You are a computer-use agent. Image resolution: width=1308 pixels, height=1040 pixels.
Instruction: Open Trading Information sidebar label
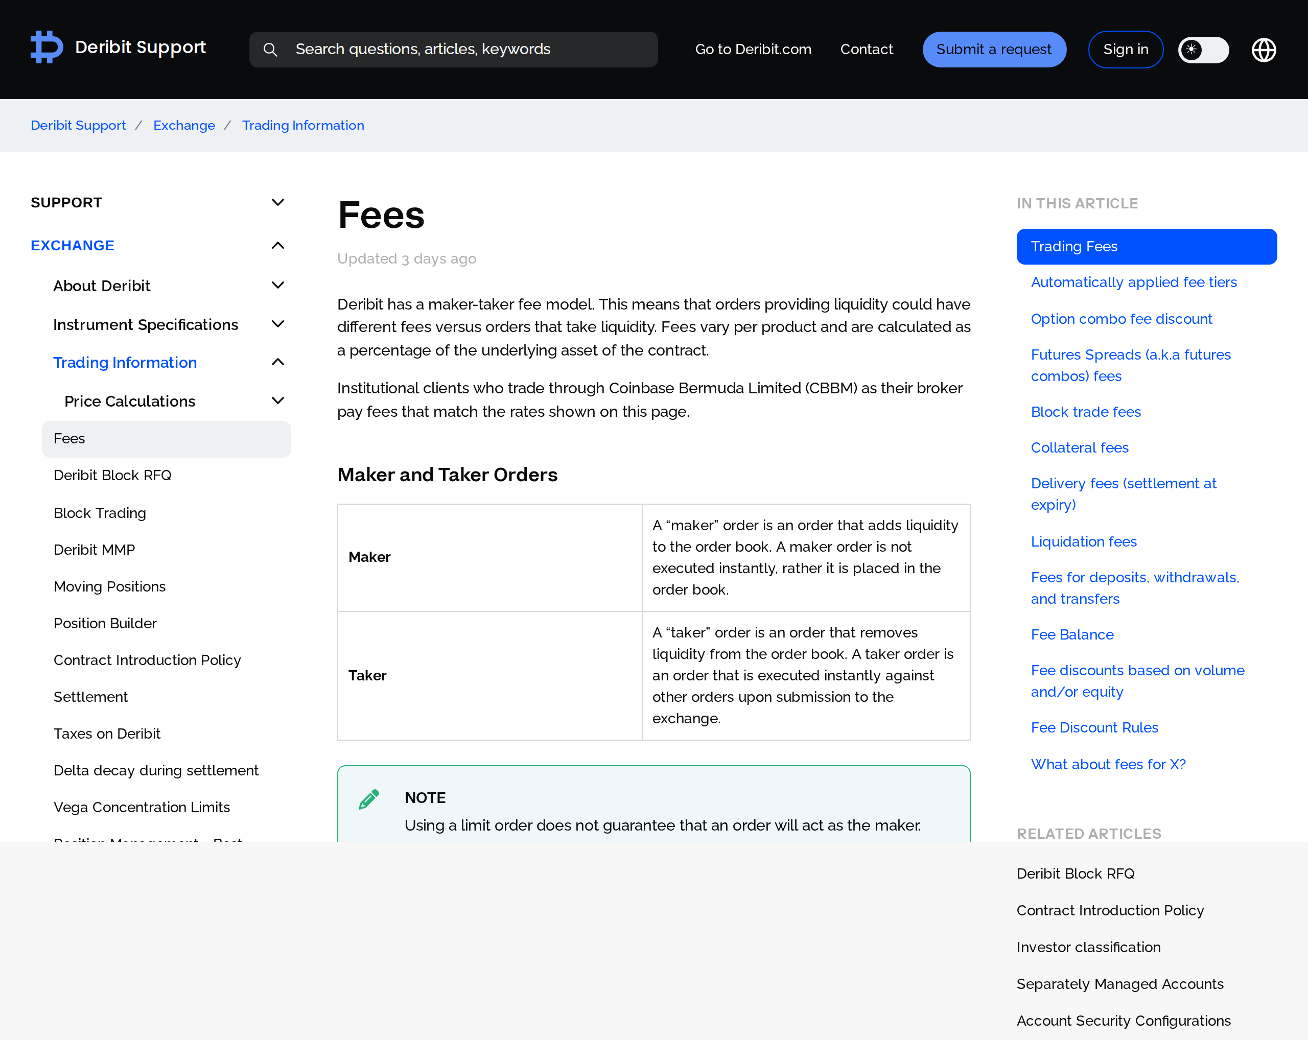coord(125,363)
